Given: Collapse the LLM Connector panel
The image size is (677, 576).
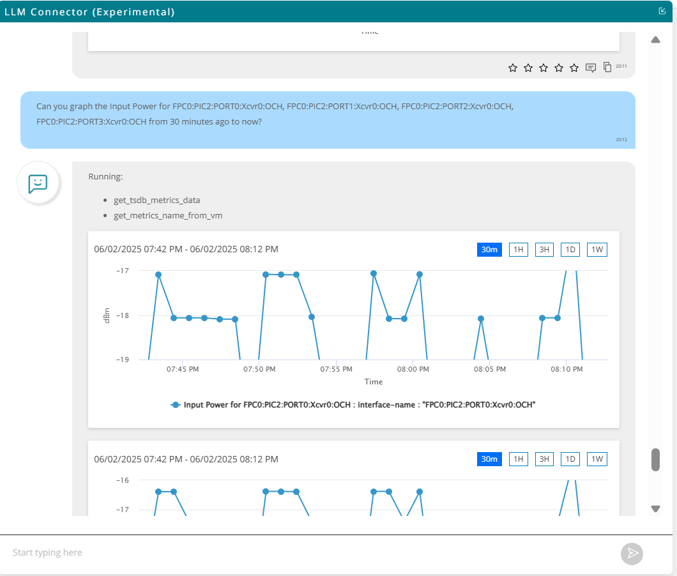Looking at the screenshot, I should coord(662,11).
